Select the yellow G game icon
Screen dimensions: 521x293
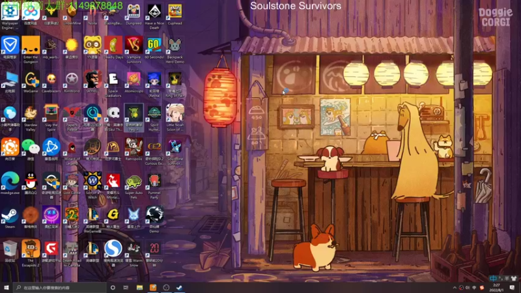(x=113, y=218)
